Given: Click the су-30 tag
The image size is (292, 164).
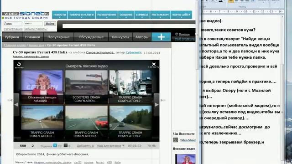Looking at the screenshot, I should click(x=78, y=162).
